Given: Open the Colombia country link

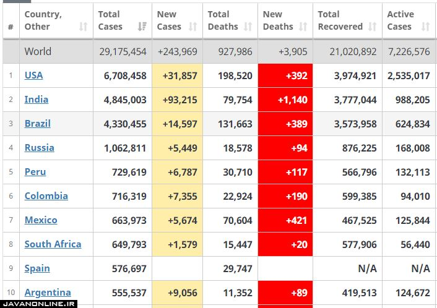Looking at the screenshot, I should point(46,196).
